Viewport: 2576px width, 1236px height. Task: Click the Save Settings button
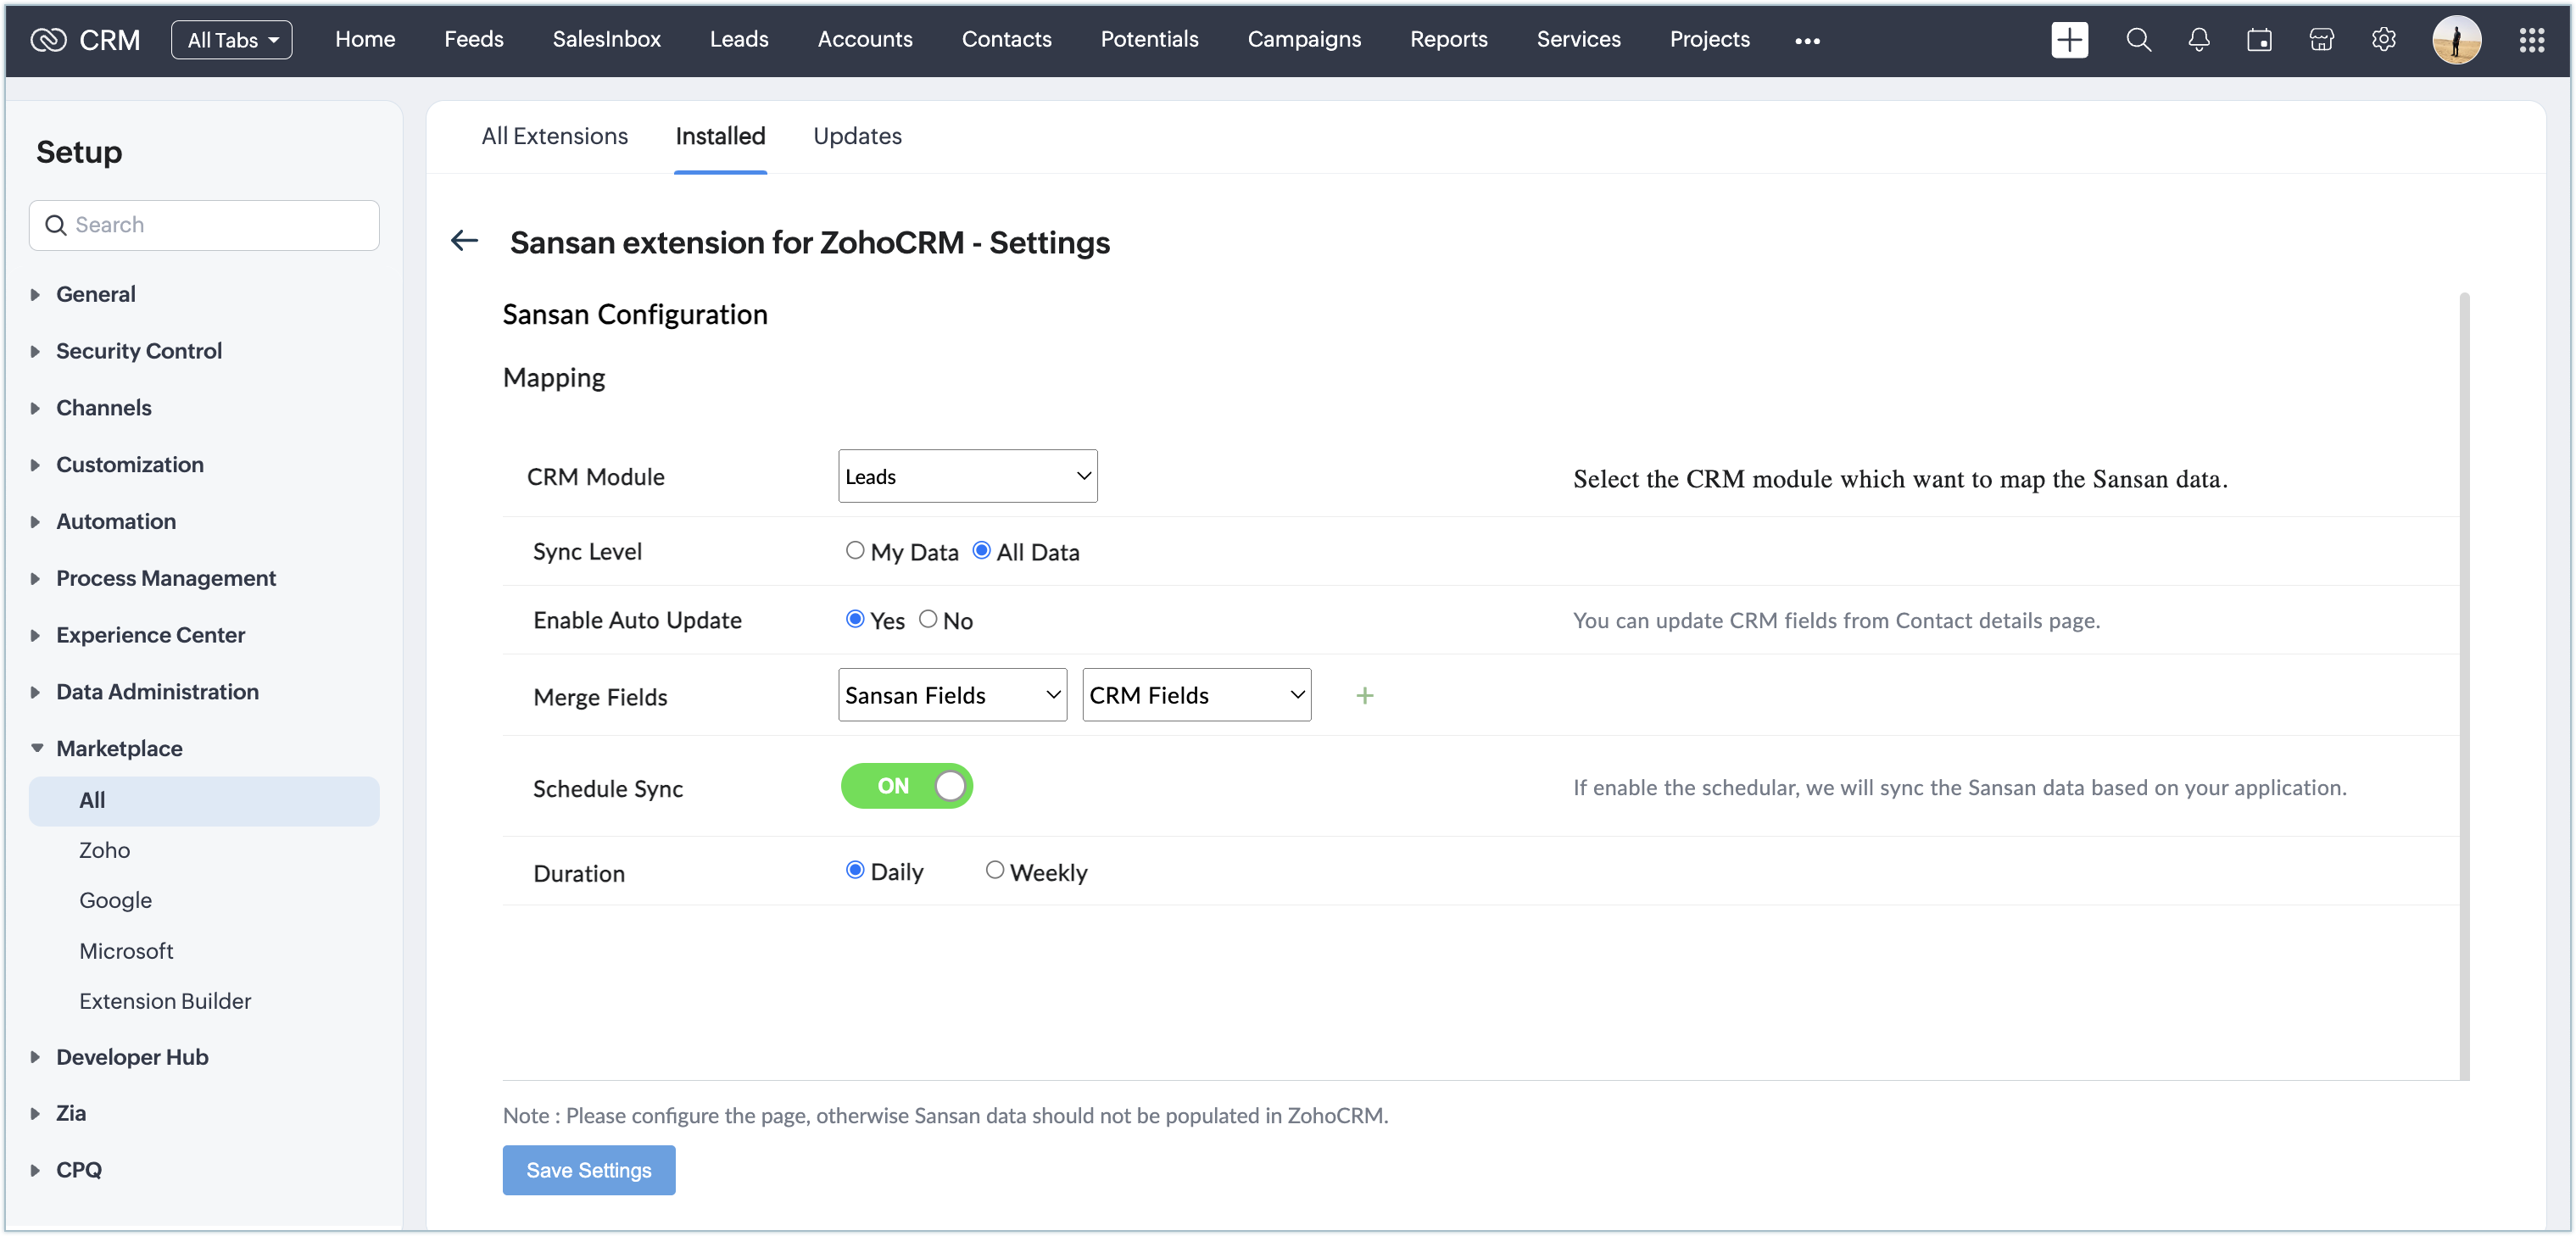(588, 1170)
